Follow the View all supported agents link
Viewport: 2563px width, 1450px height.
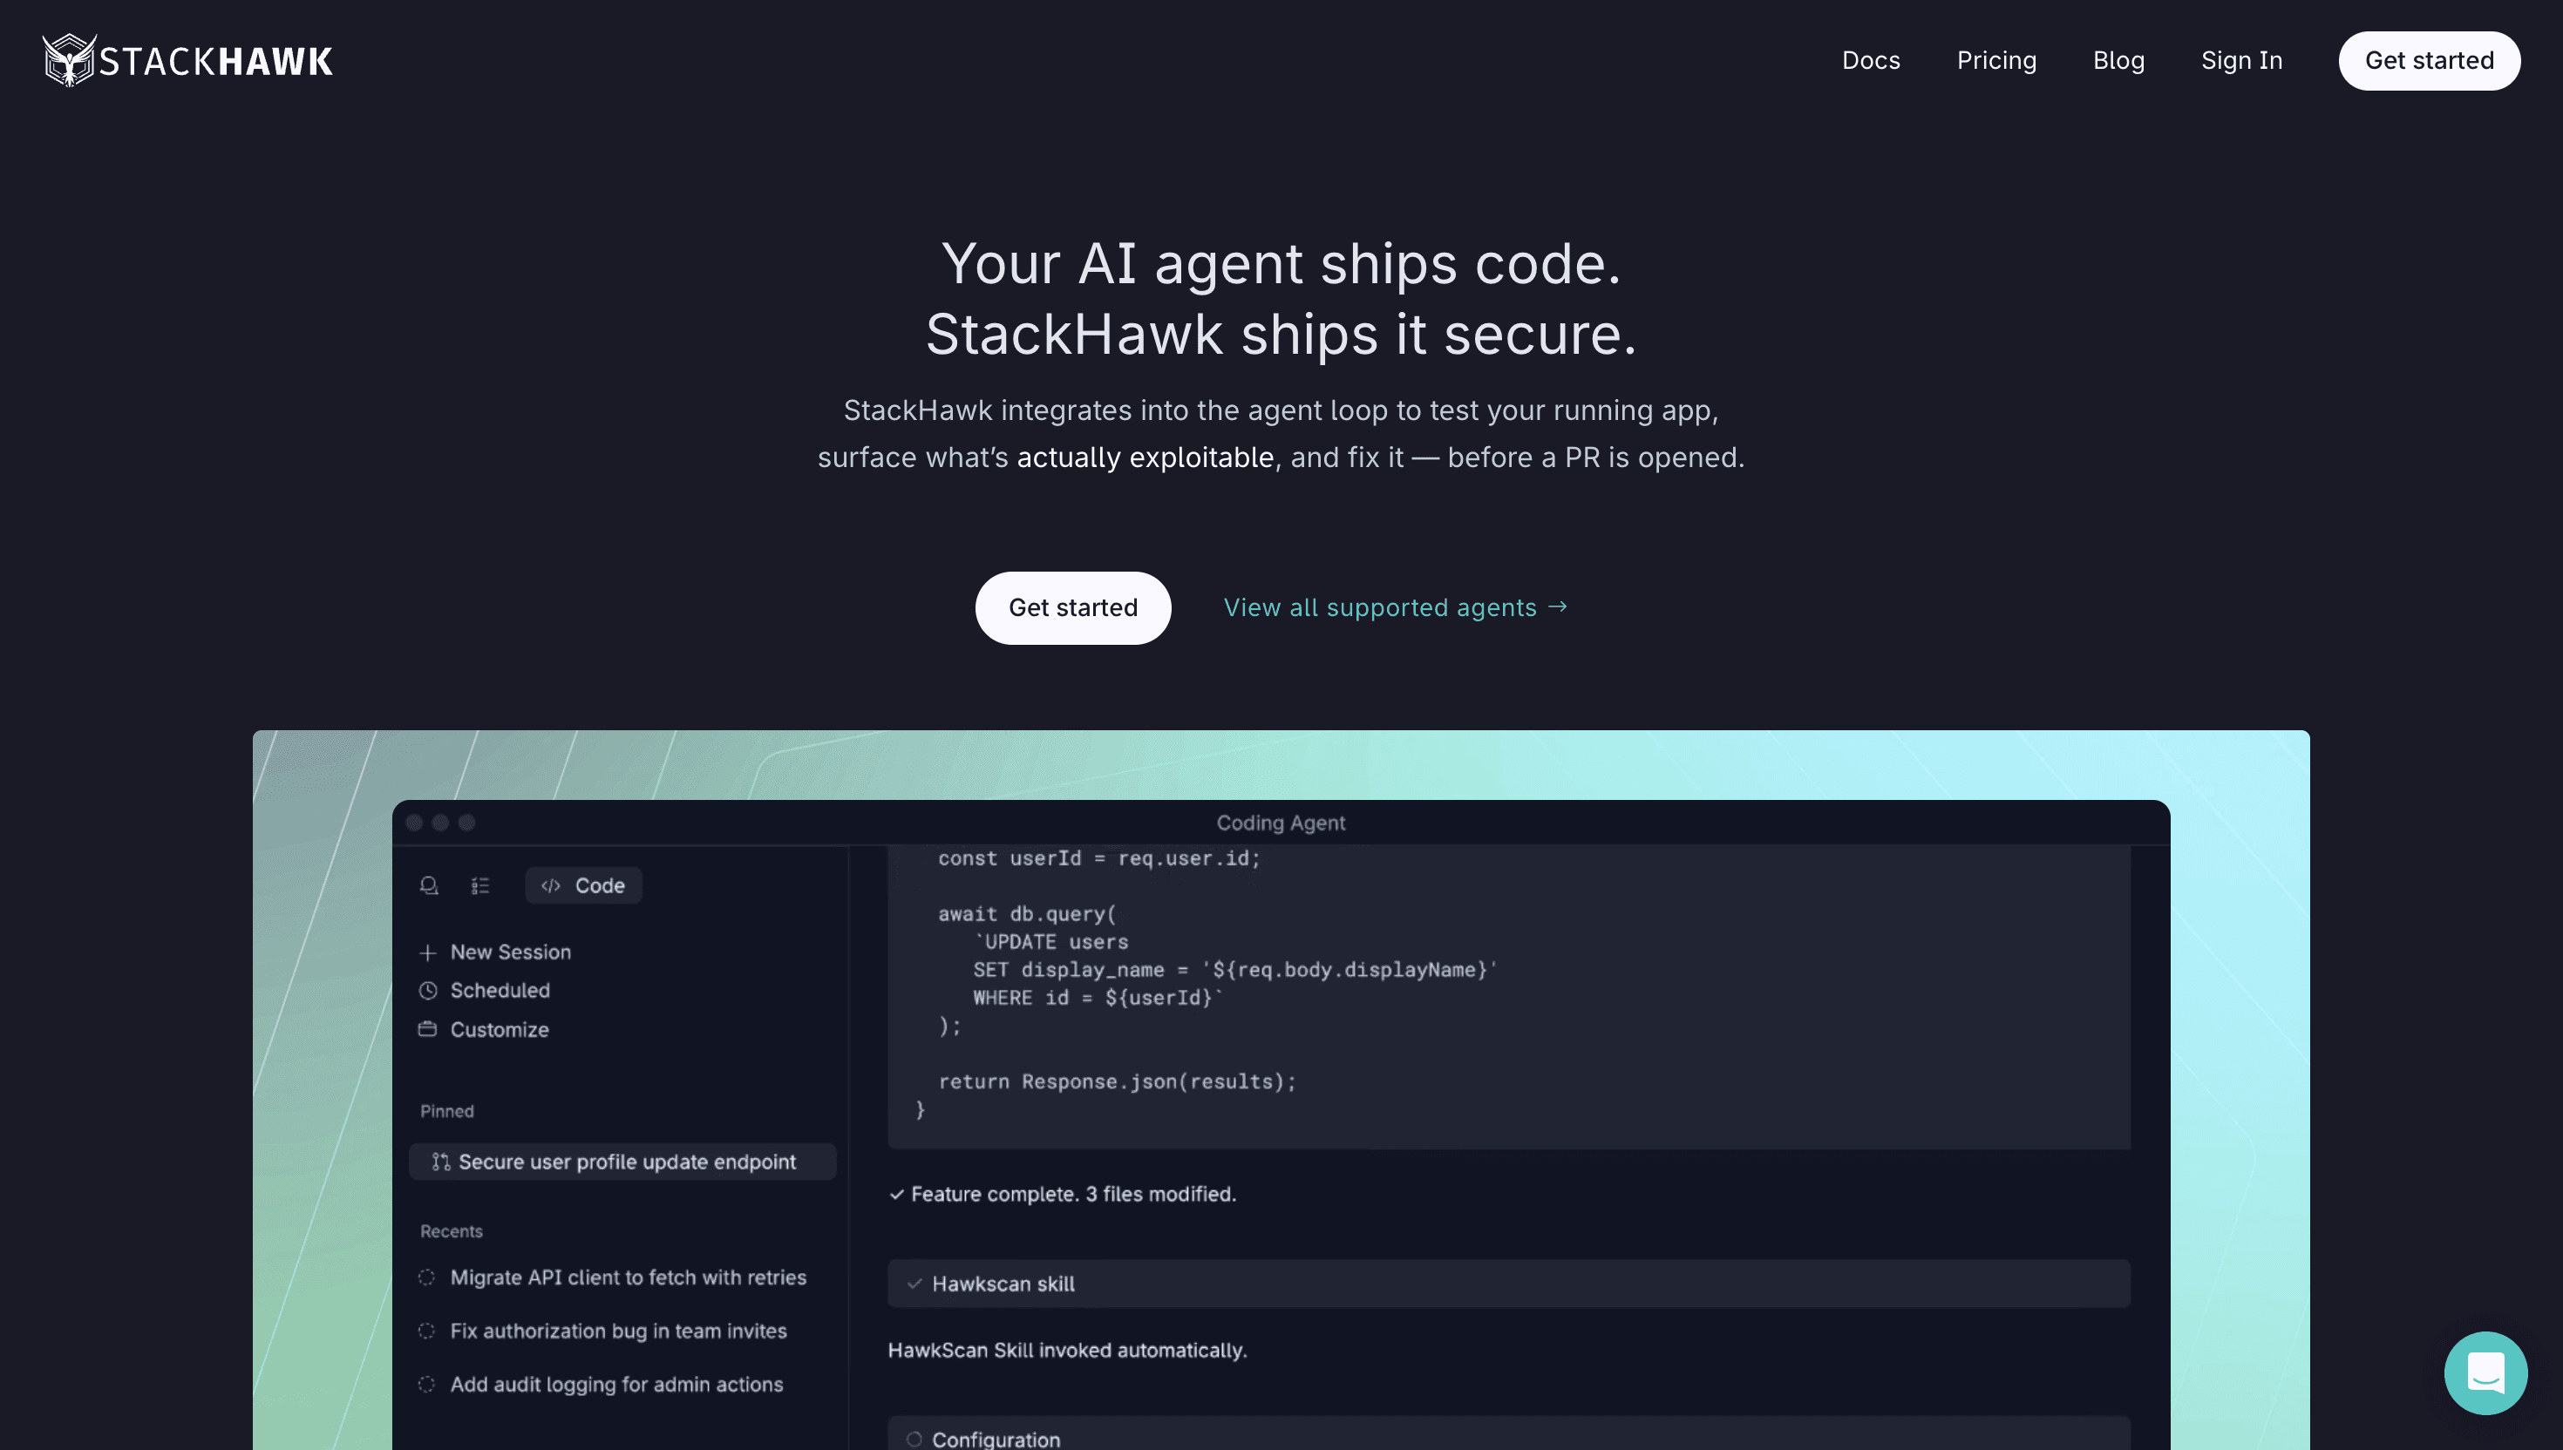[1396, 607]
